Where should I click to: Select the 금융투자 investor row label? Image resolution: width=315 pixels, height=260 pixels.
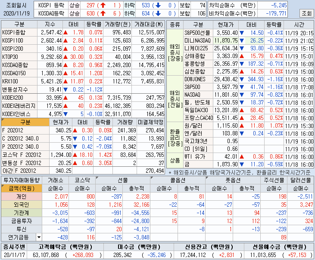(22, 221)
